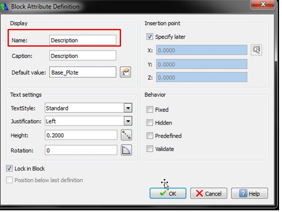Click the X coordinate field

point(202,50)
